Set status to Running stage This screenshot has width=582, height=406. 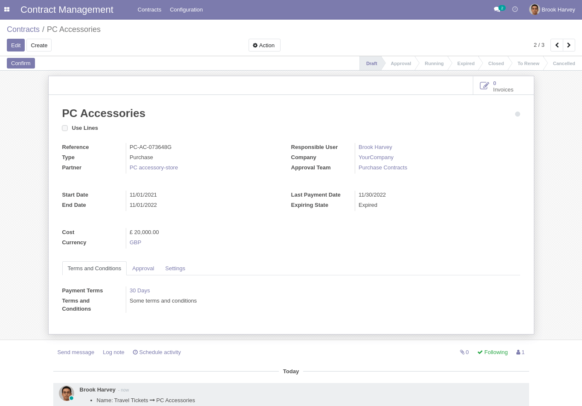[x=434, y=63]
